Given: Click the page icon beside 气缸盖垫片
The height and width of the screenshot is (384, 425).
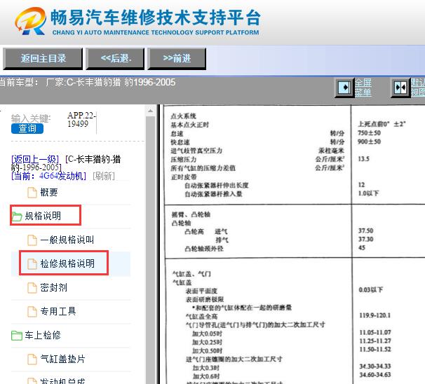Looking at the screenshot, I should pyautogui.click(x=32, y=359).
